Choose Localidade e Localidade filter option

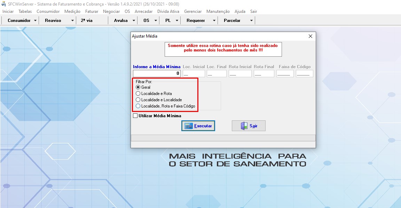[138, 100]
